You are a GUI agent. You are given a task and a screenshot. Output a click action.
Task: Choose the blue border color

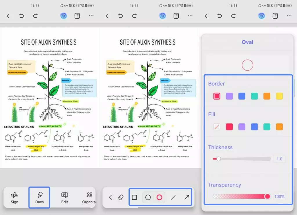point(242,96)
